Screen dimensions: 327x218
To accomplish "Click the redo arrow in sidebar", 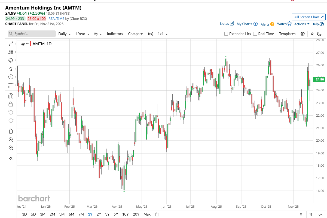I will pyautogui.click(x=11, y=120).
